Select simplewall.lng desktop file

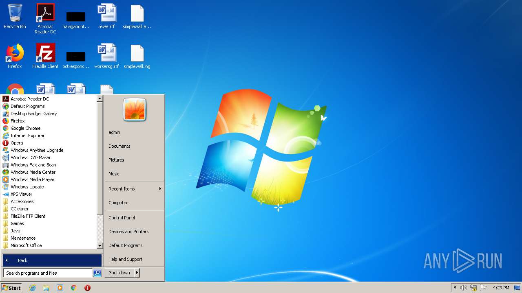click(137, 56)
